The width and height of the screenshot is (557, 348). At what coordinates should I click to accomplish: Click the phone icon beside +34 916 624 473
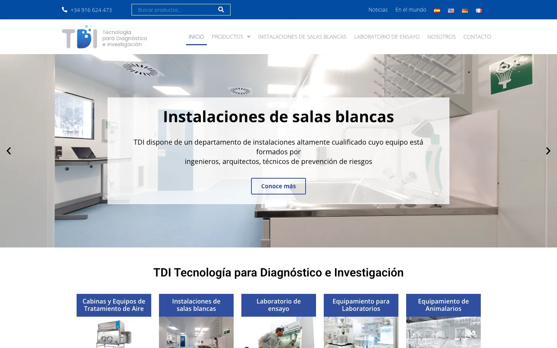[x=65, y=10]
